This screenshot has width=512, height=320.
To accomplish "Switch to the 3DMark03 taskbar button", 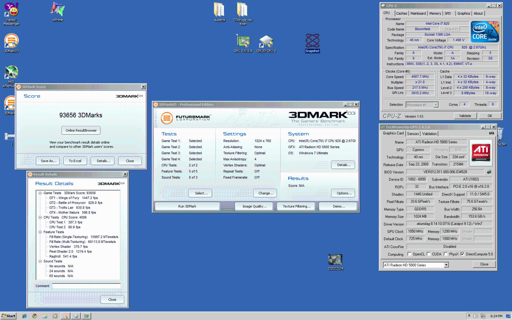I will 65,316.
